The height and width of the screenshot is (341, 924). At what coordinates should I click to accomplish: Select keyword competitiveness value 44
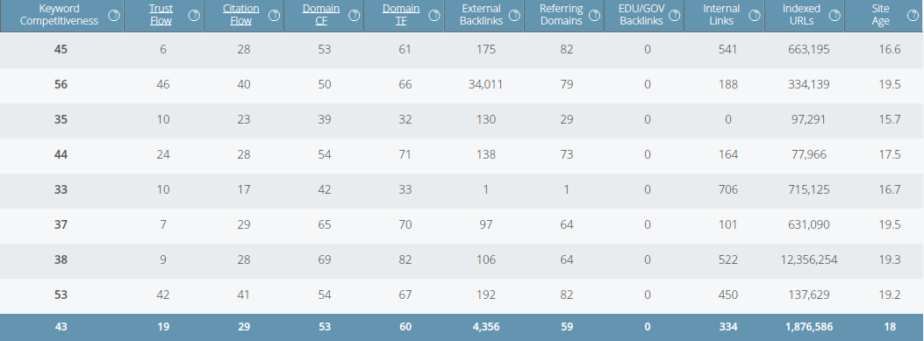(61, 154)
